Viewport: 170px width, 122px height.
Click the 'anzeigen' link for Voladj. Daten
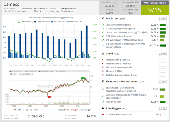click(74, 110)
